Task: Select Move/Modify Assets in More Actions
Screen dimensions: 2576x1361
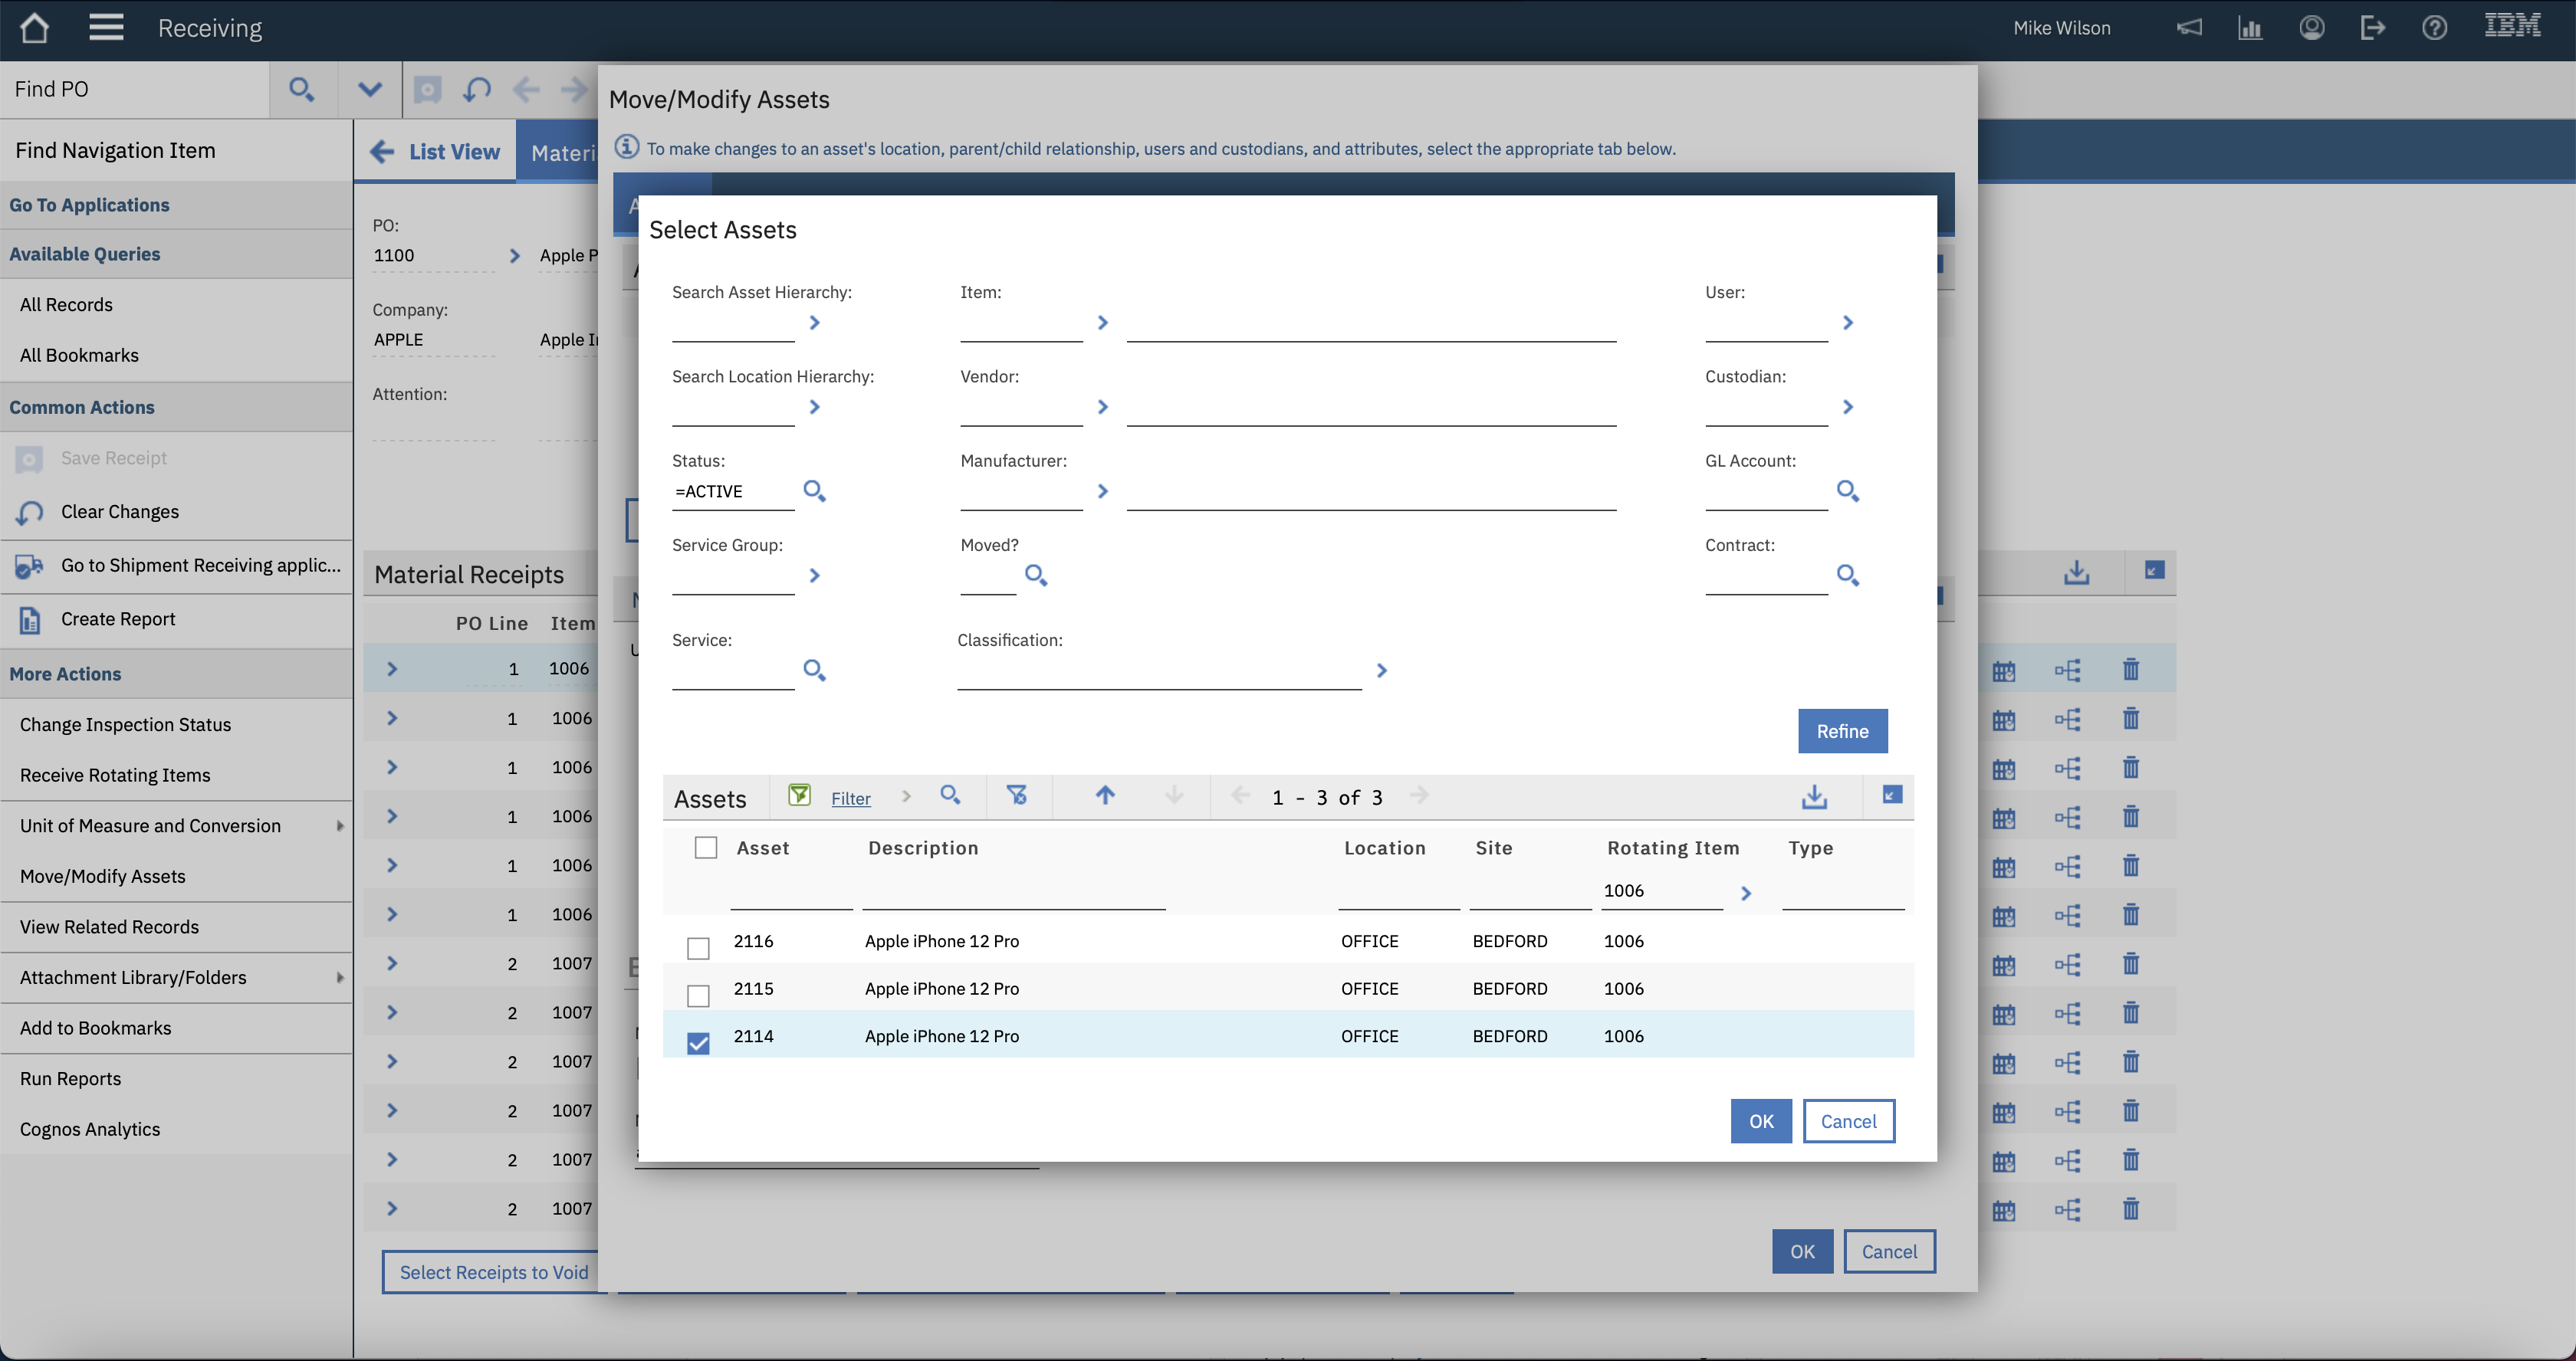Action: (x=103, y=875)
